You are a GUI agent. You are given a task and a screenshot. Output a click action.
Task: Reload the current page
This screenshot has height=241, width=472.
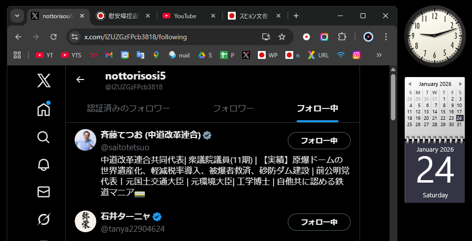[x=54, y=37]
